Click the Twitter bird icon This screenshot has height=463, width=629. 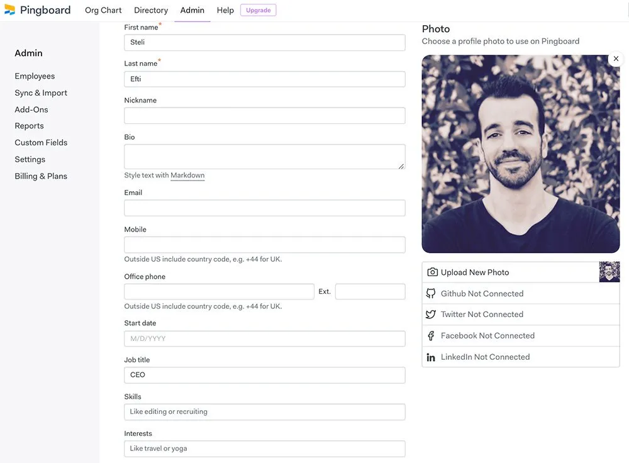tap(430, 314)
